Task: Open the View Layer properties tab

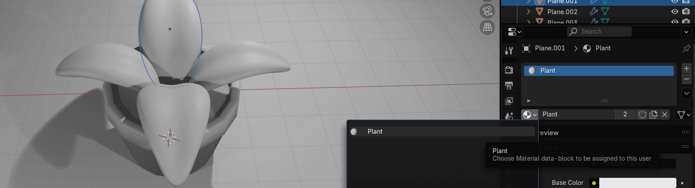Action: pos(509,101)
